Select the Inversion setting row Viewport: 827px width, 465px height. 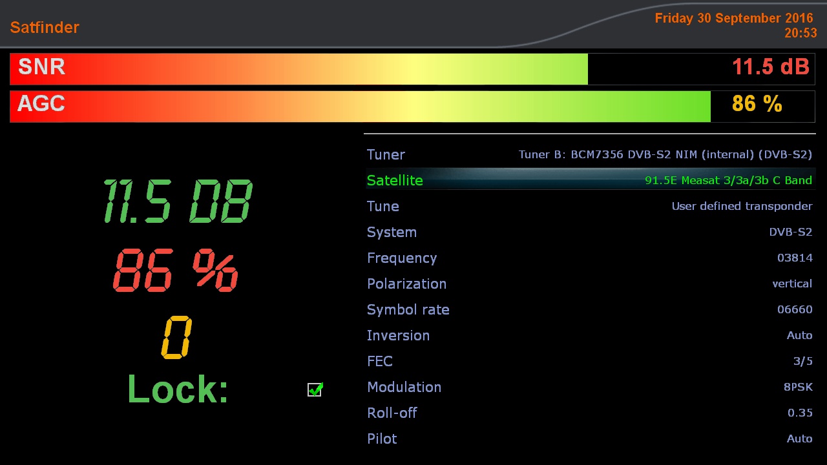pos(589,335)
